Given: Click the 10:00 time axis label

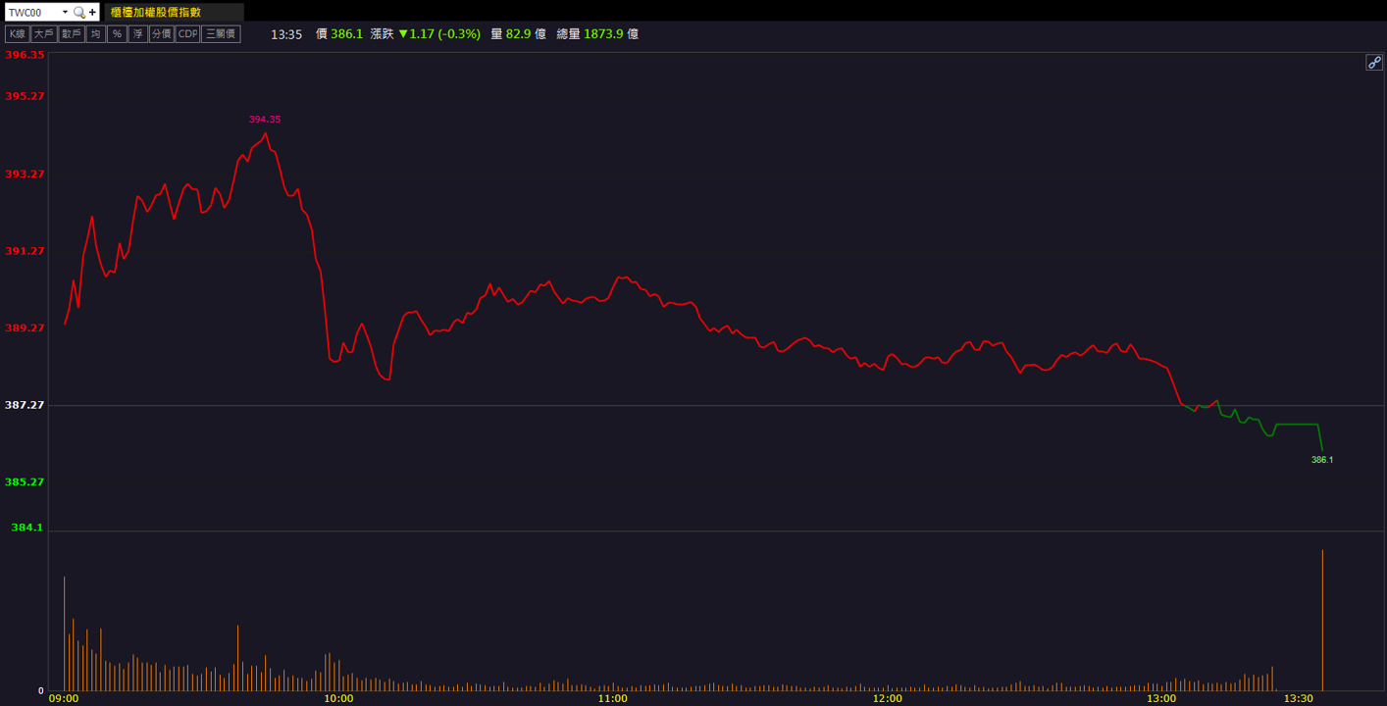Looking at the screenshot, I should click(x=338, y=698).
